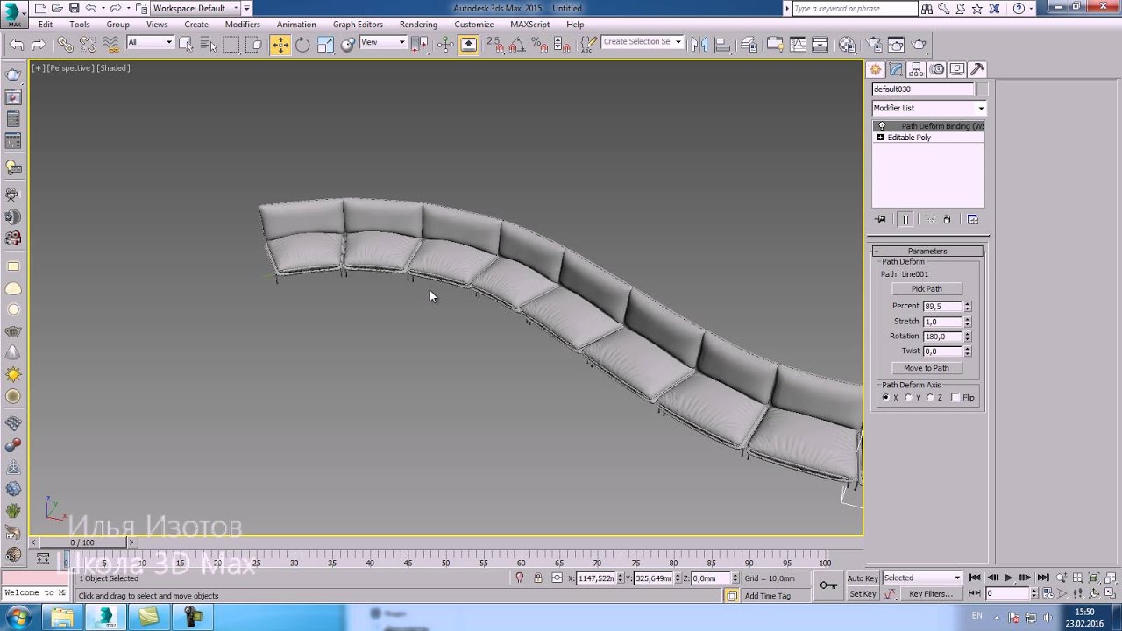Open the Select by Name list
The width and height of the screenshot is (1122, 631).
click(x=209, y=45)
